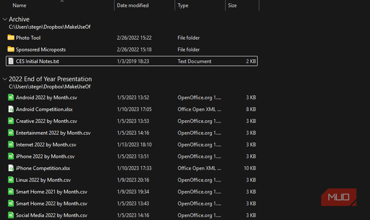Image resolution: width=370 pixels, height=220 pixels.
Task: Click the 2 KB size of CES Initial Notes
Action: tap(251, 61)
